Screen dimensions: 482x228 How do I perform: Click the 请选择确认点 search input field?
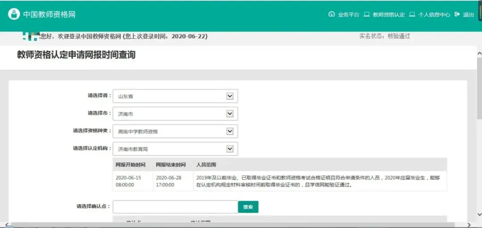pos(175,207)
